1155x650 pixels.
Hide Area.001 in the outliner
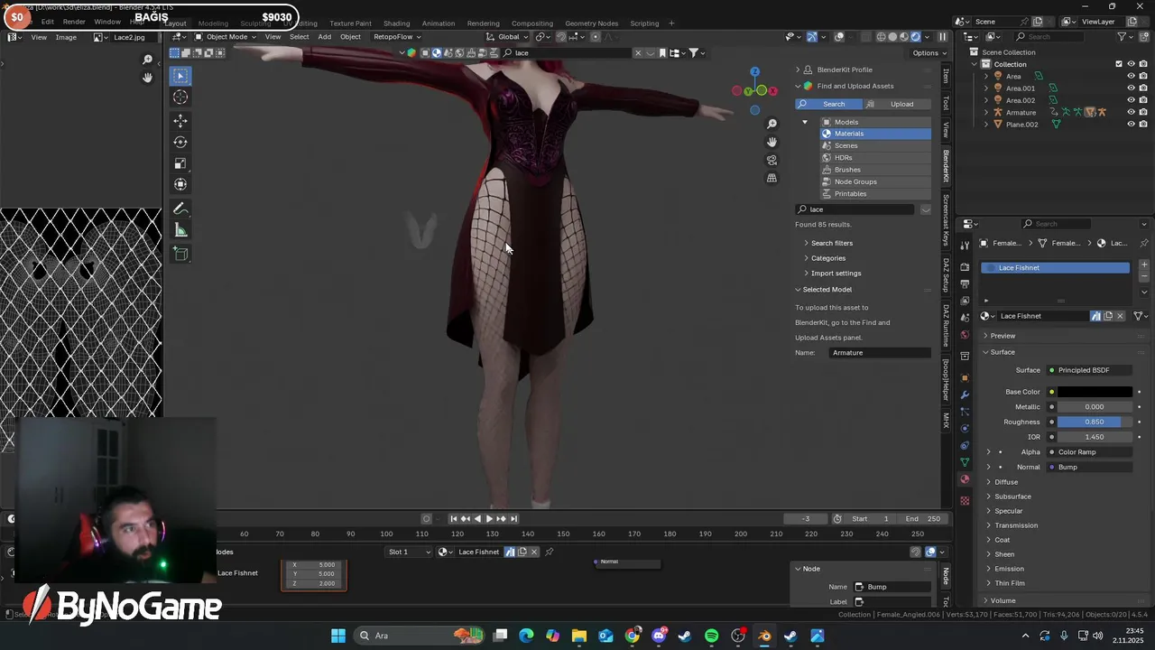1131,88
